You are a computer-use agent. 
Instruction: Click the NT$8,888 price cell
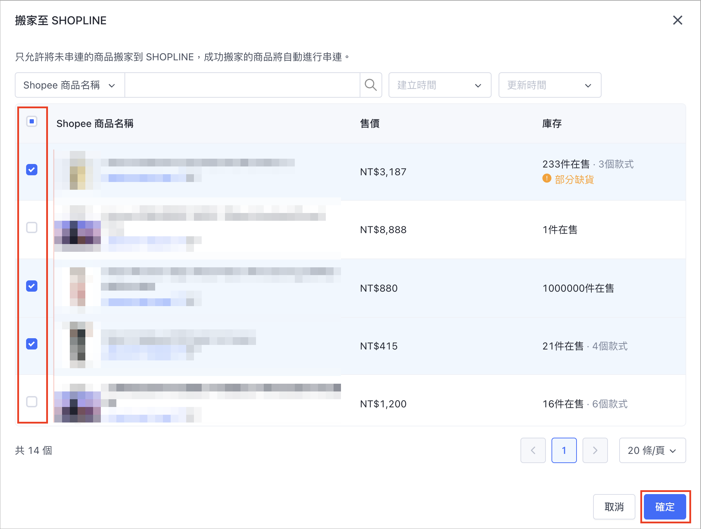pyautogui.click(x=383, y=230)
